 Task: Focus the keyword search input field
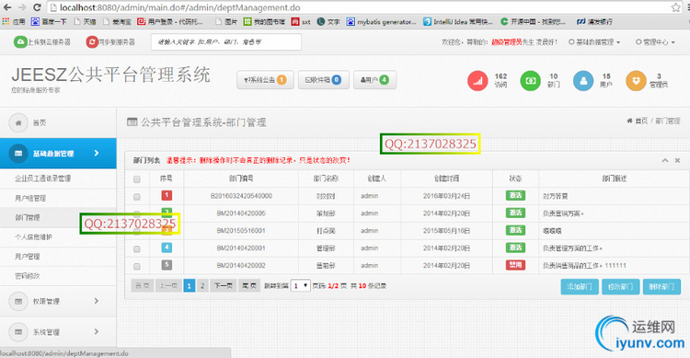tap(226, 41)
